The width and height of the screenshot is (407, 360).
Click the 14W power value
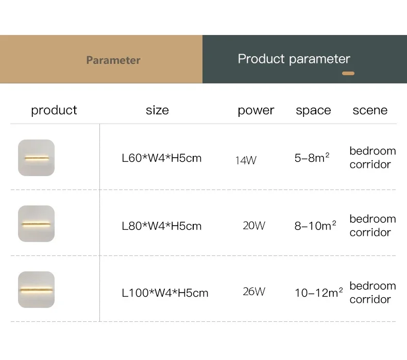(246, 160)
